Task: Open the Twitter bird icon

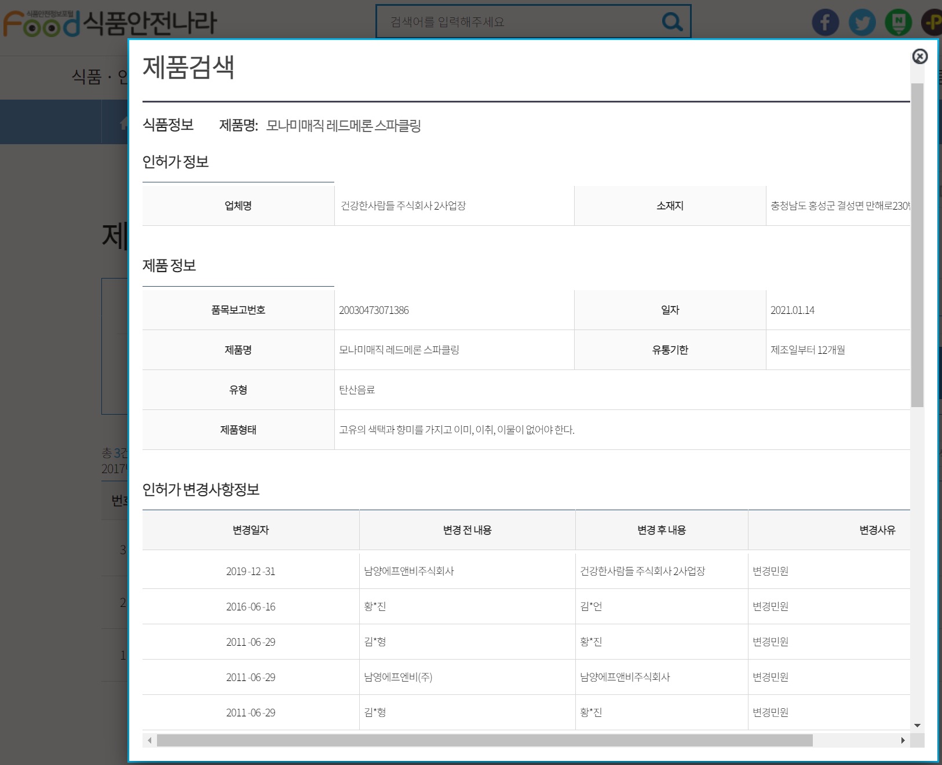Action: click(862, 23)
